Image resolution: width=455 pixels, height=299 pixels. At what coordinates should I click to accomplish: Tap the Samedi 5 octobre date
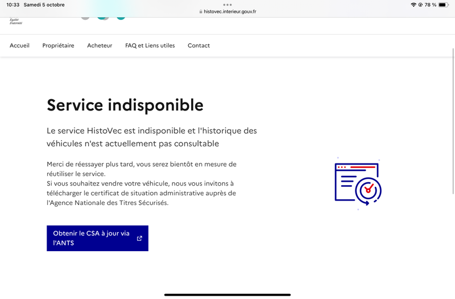(44, 5)
